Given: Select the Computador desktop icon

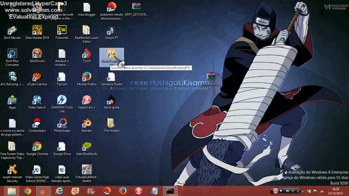Looking at the screenshot, I should click(x=37, y=125).
